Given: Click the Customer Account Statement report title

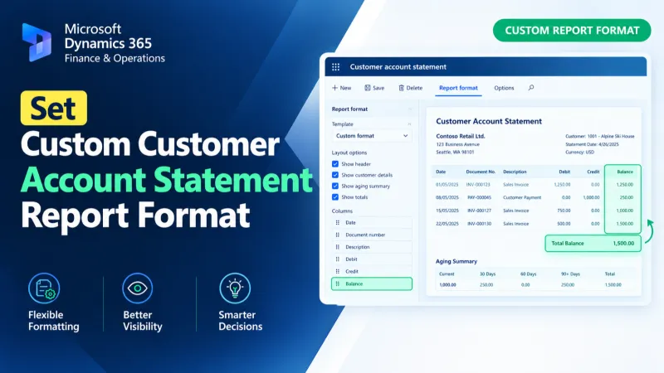Looking at the screenshot, I should (489, 121).
